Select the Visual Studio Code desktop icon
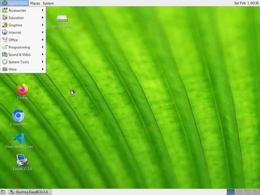The width and height of the screenshot is (260, 195). click(x=19, y=138)
